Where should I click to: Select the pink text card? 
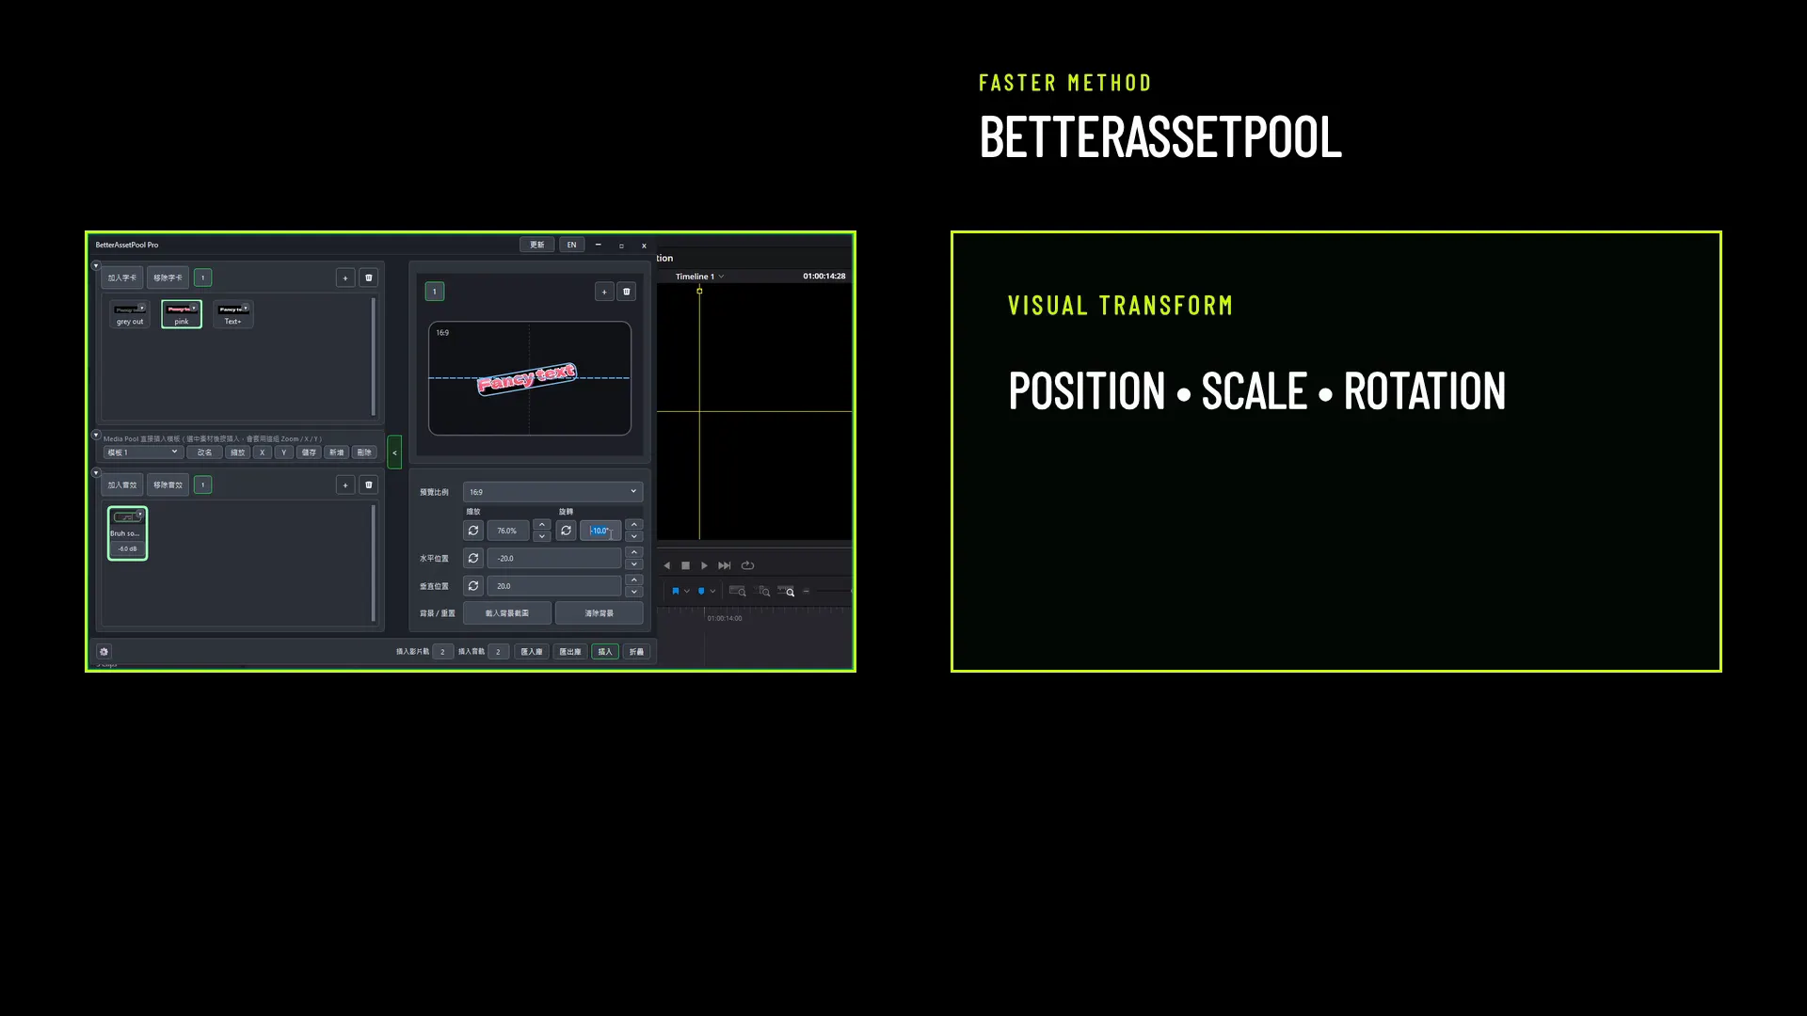click(x=182, y=314)
